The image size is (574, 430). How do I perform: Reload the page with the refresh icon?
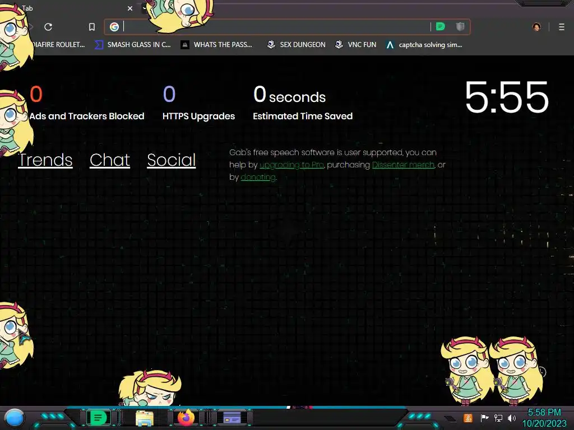pos(48,27)
